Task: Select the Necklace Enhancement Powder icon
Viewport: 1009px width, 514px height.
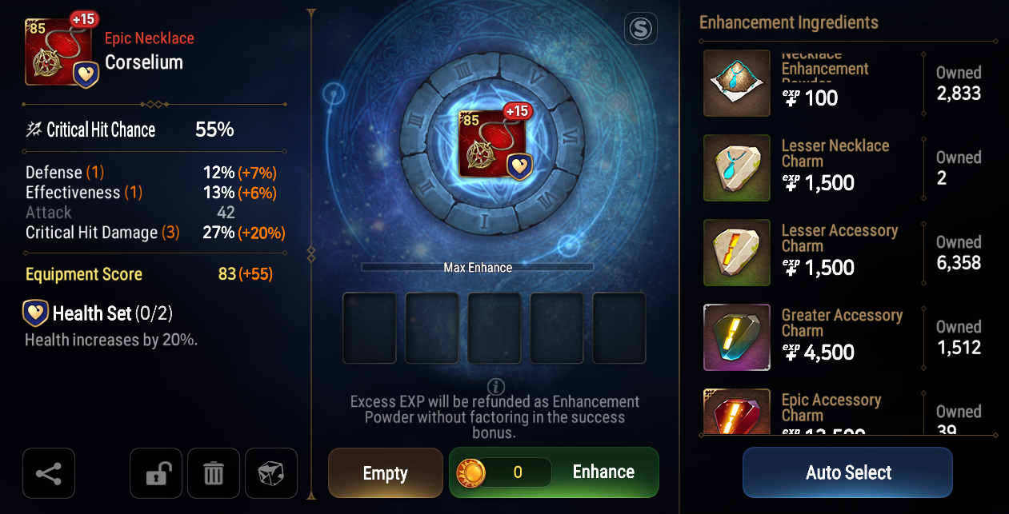Action: click(737, 83)
